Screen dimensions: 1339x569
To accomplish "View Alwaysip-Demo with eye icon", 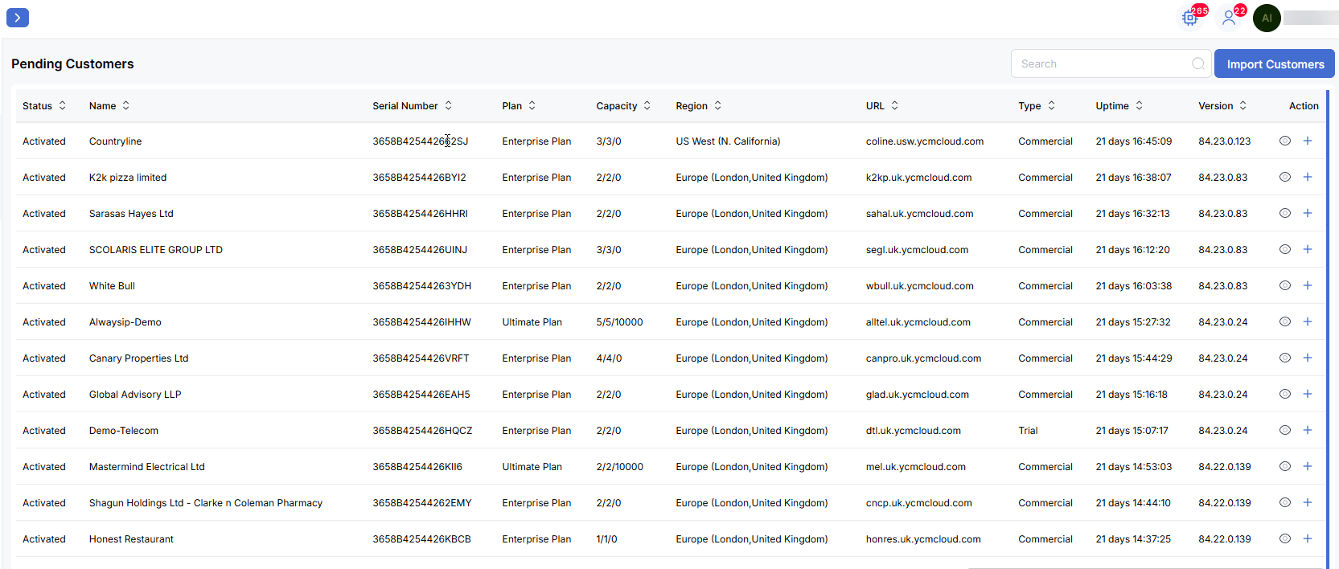I will 1285,321.
